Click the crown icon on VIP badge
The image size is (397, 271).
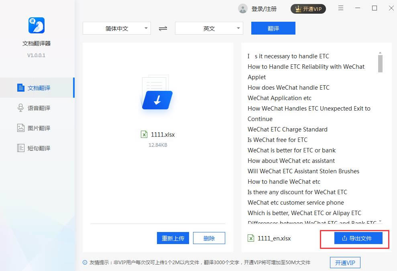[x=299, y=9]
